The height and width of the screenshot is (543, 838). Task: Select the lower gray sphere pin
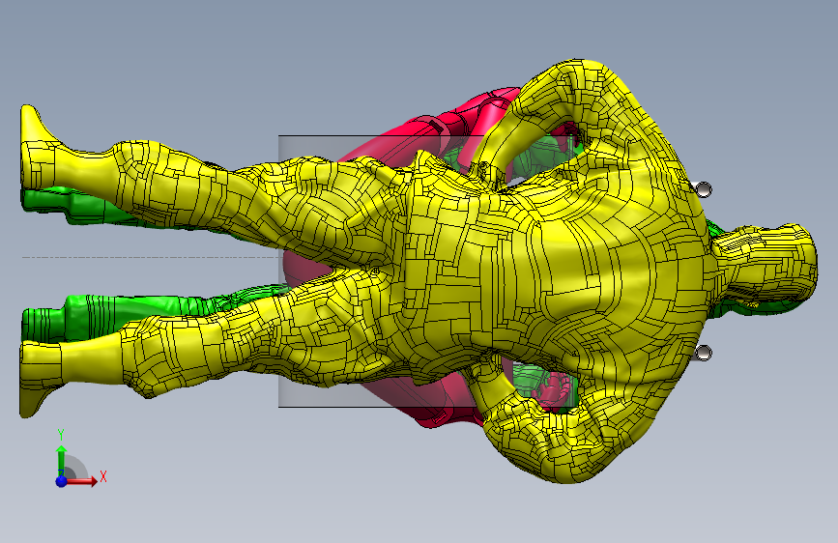[704, 353]
